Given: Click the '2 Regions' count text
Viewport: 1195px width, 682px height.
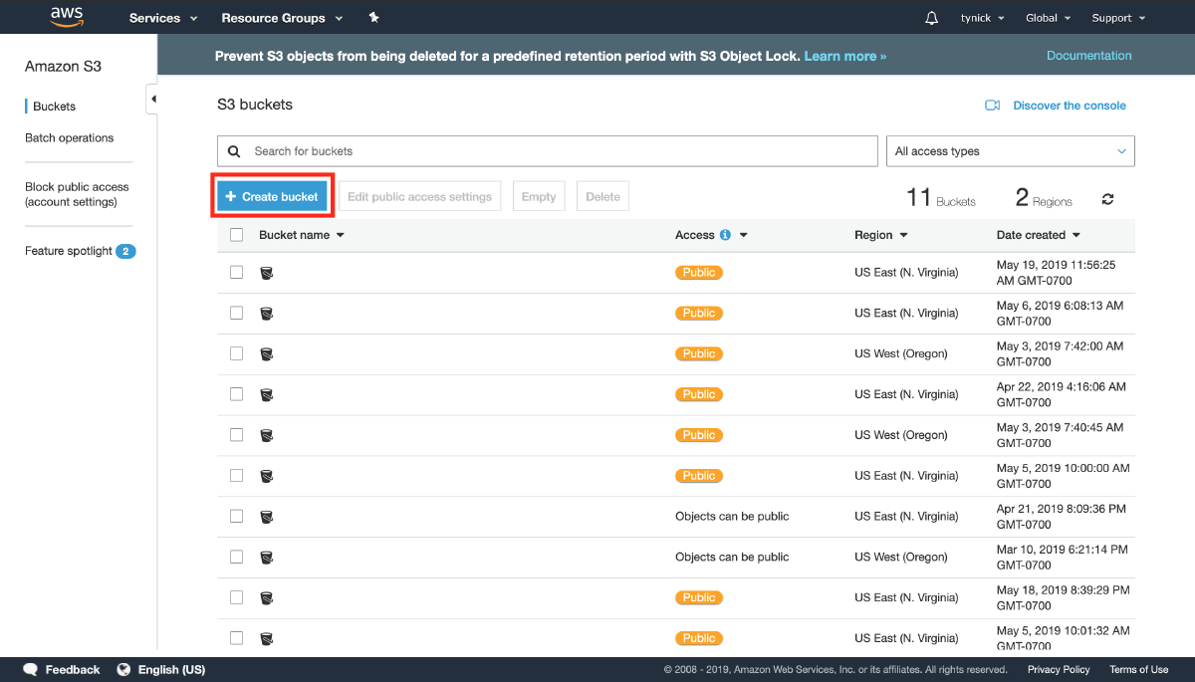Looking at the screenshot, I should coord(1044,198).
